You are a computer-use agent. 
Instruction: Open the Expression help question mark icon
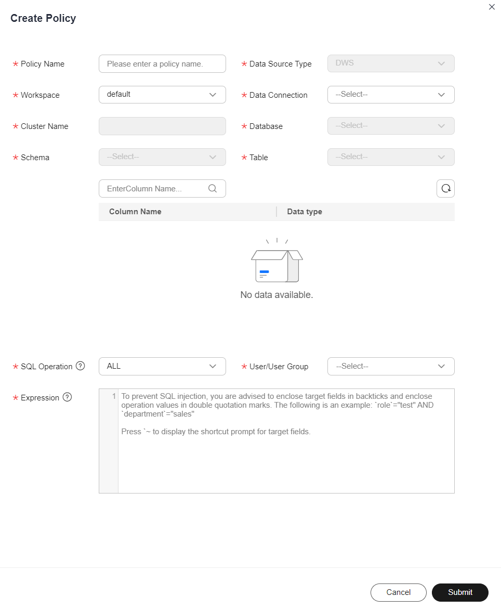[x=67, y=397]
